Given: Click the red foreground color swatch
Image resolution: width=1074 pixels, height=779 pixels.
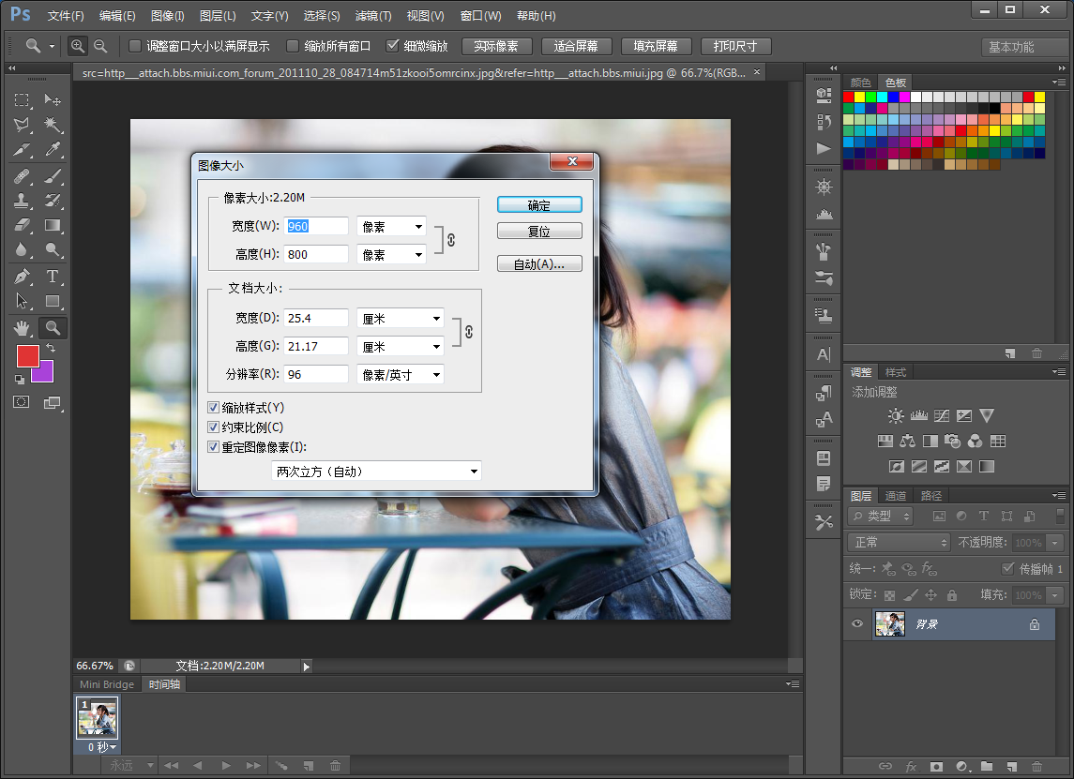Looking at the screenshot, I should point(28,356).
